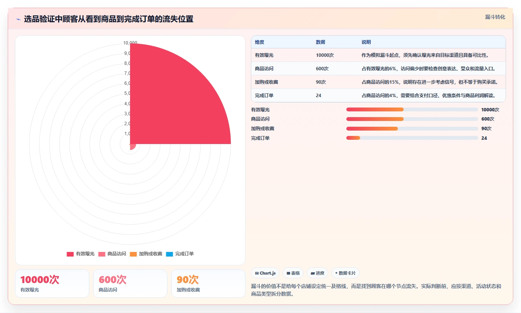
Task: Toggle the 有效曝光 legend swatch
Action: pos(70,254)
